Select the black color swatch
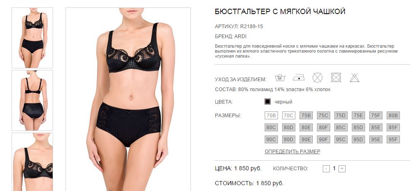The height and width of the screenshot is (191, 419). click(268, 102)
